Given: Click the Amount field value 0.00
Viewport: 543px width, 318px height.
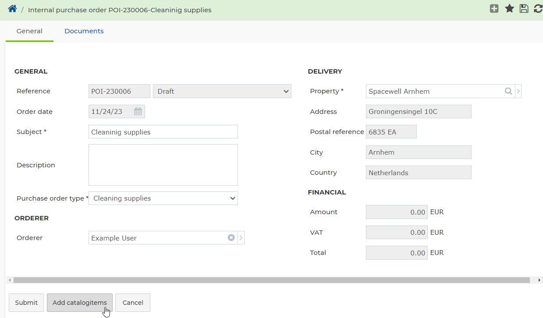Looking at the screenshot, I should (x=397, y=212).
